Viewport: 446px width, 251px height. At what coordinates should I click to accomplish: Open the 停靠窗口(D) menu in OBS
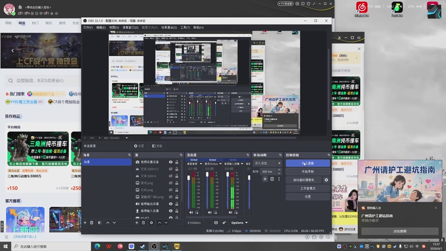tap(130, 27)
